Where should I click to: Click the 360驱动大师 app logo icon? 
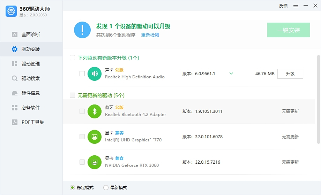tap(11, 11)
